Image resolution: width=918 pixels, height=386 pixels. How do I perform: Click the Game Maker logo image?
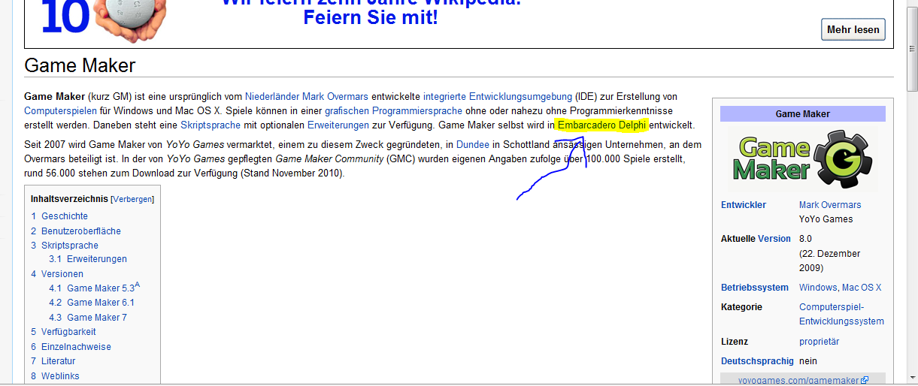[x=802, y=157]
